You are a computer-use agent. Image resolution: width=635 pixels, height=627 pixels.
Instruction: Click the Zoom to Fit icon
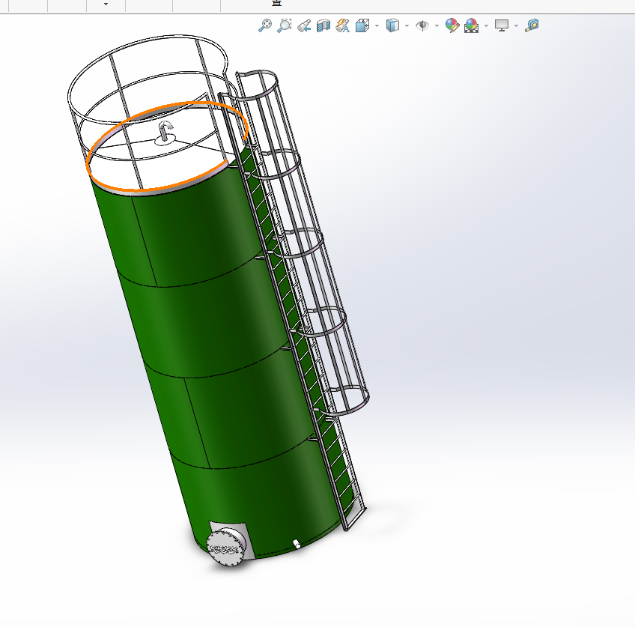tap(265, 25)
